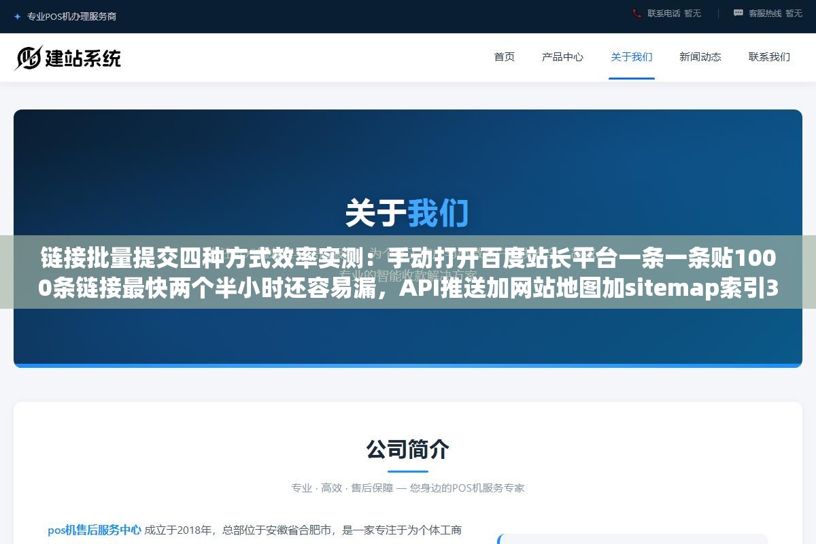This screenshot has width=816, height=544.
Task: Click the 联系电话 暂无 text
Action: (x=674, y=13)
